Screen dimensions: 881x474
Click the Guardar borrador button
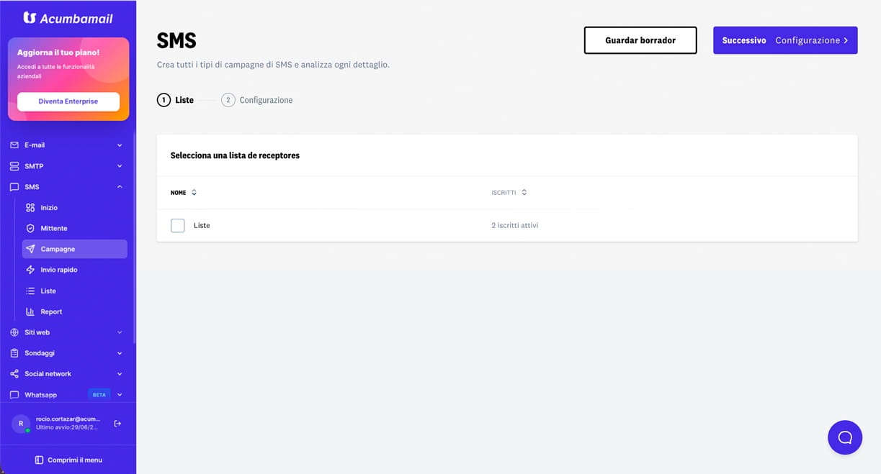[x=640, y=40]
